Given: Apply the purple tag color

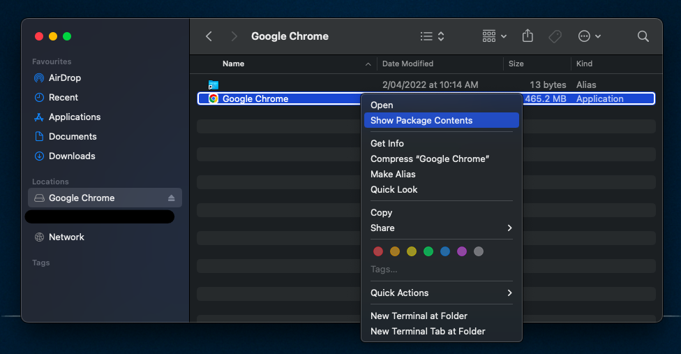Looking at the screenshot, I should click(462, 251).
